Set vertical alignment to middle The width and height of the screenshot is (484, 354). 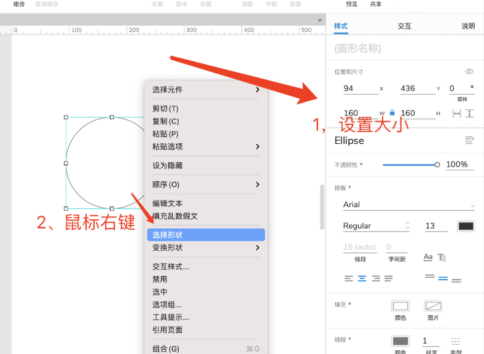(443, 278)
